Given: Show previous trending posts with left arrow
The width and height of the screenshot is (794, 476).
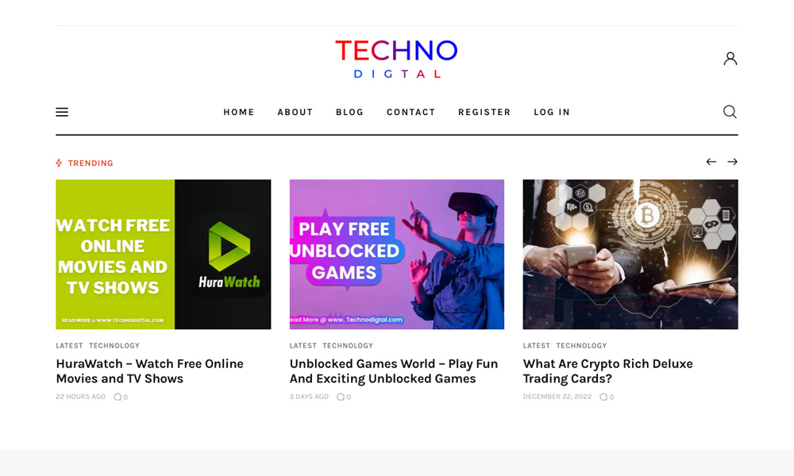Looking at the screenshot, I should coord(711,162).
